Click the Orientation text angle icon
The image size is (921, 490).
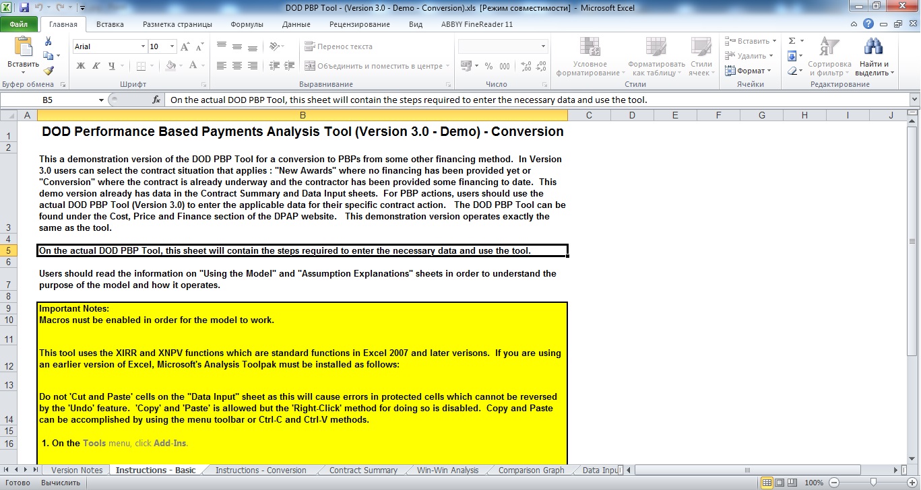[x=274, y=46]
